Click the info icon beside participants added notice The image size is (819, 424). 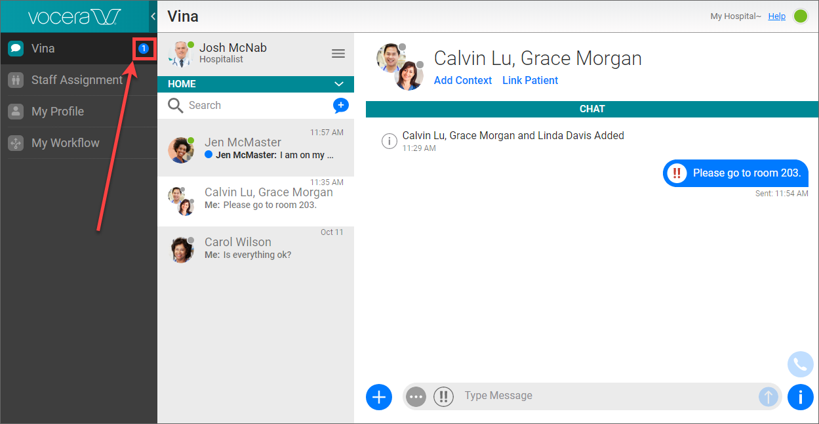tap(390, 140)
